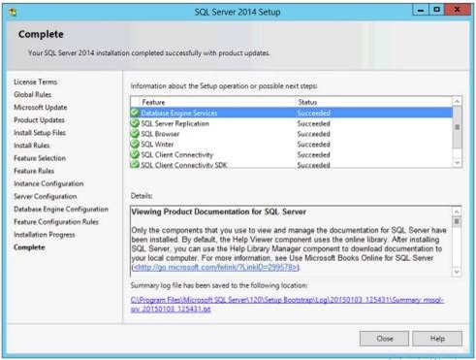
Task: Minimize the SQL Server 2014 Setup window
Action: [x=421, y=10]
